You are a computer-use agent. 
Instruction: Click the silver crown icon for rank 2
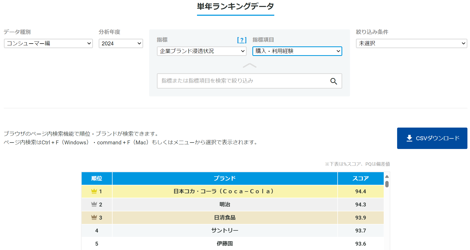pos(94,204)
